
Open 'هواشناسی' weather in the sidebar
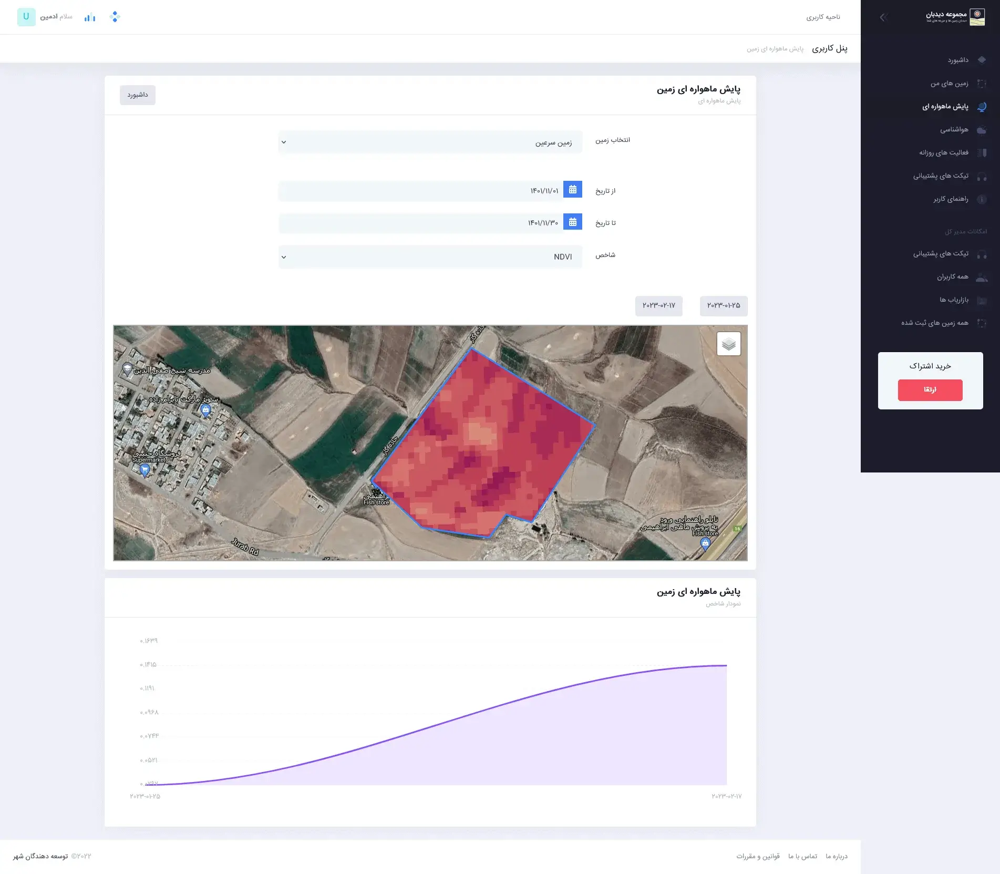(954, 130)
